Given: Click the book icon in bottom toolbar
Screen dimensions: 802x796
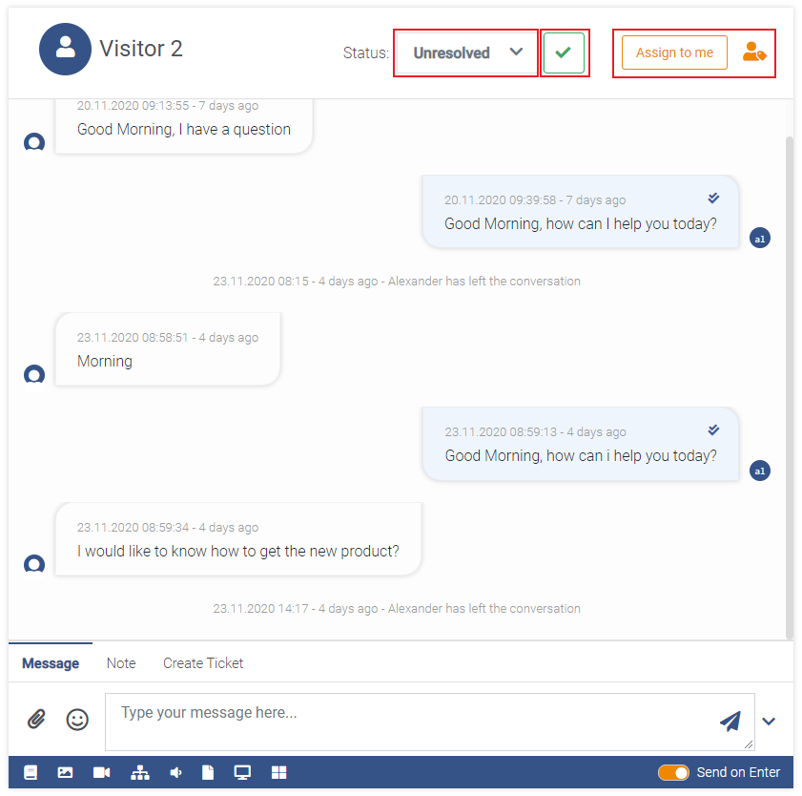Looking at the screenshot, I should [31, 772].
